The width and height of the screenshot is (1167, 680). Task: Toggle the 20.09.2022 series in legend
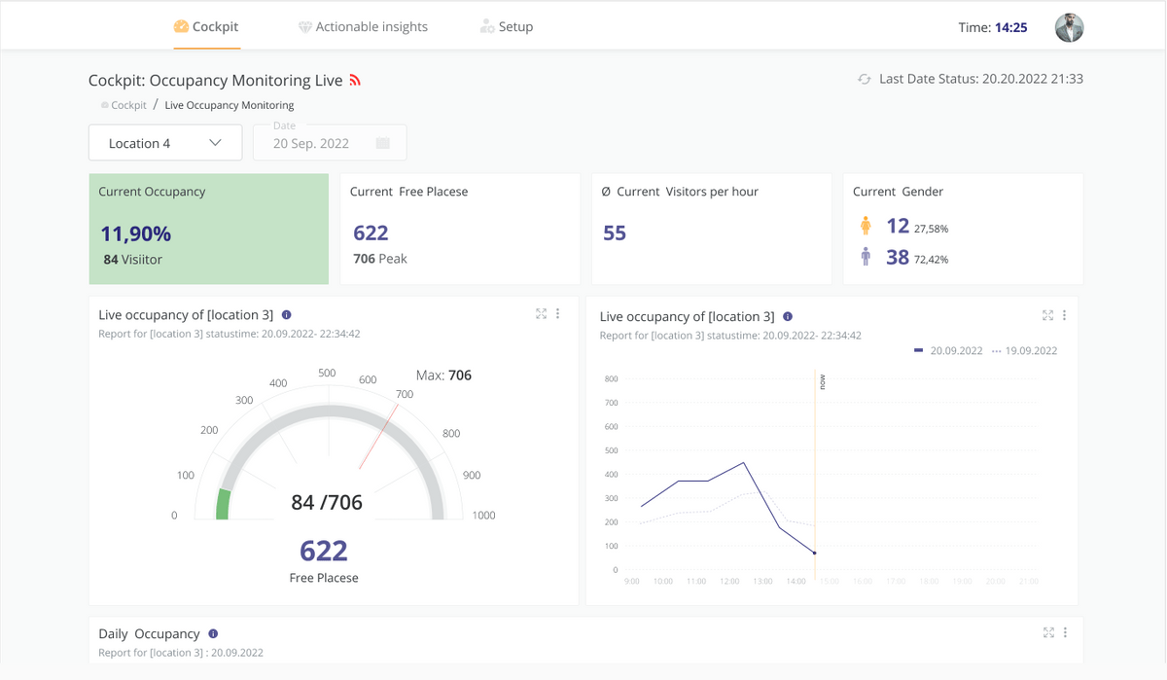pos(949,350)
